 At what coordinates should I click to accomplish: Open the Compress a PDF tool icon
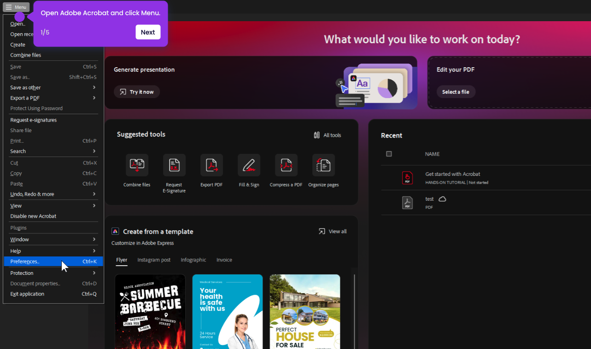(x=286, y=165)
